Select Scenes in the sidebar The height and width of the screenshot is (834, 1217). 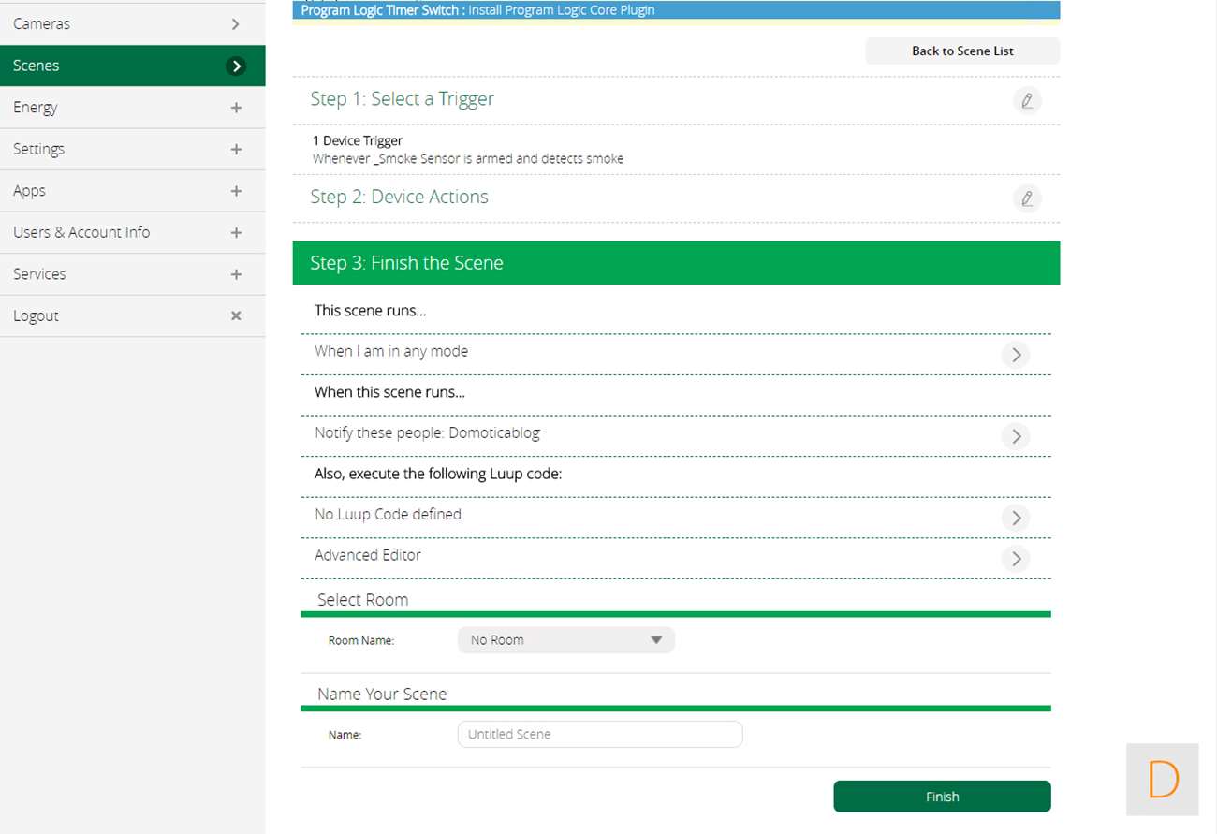(131, 66)
